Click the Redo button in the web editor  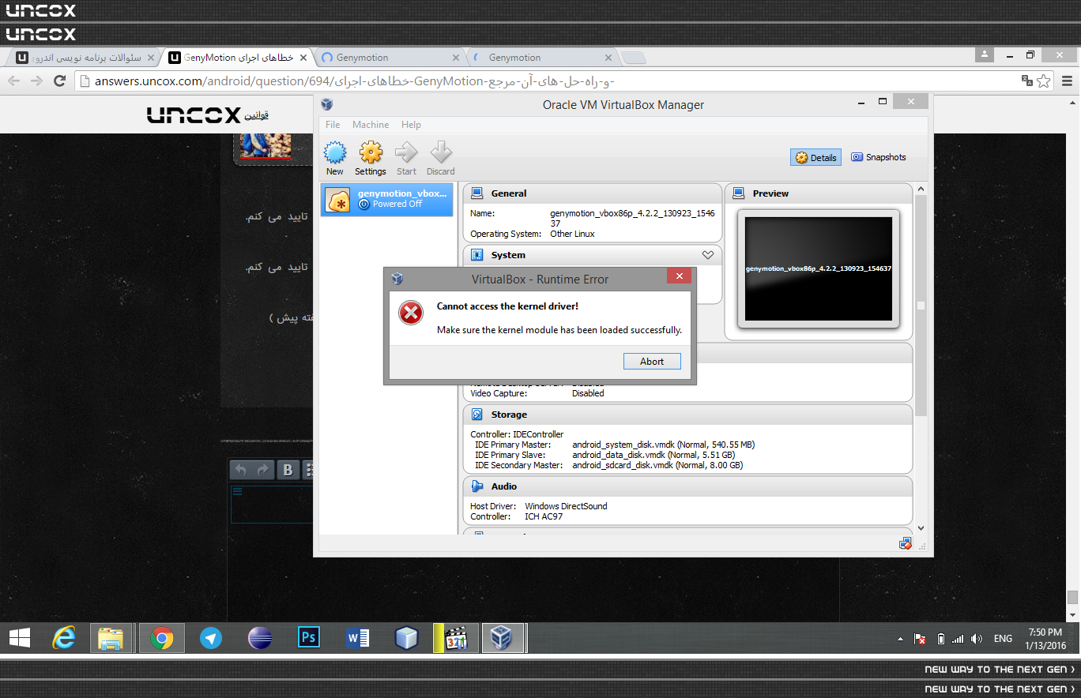(263, 470)
